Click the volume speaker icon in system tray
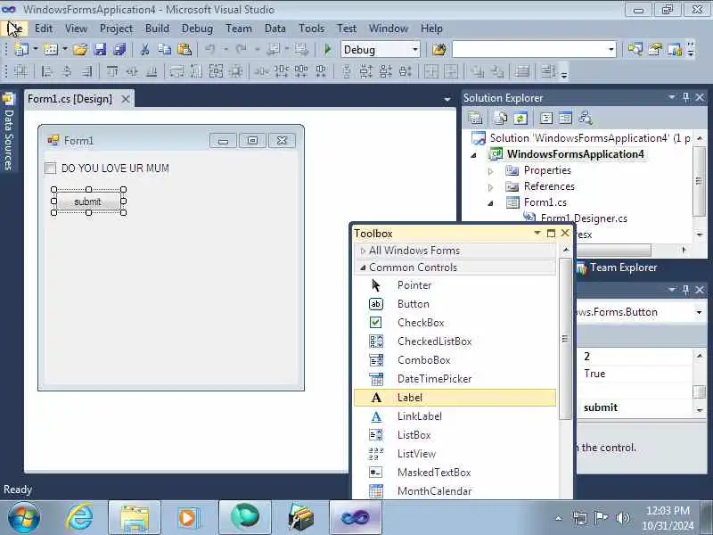 coord(622,518)
